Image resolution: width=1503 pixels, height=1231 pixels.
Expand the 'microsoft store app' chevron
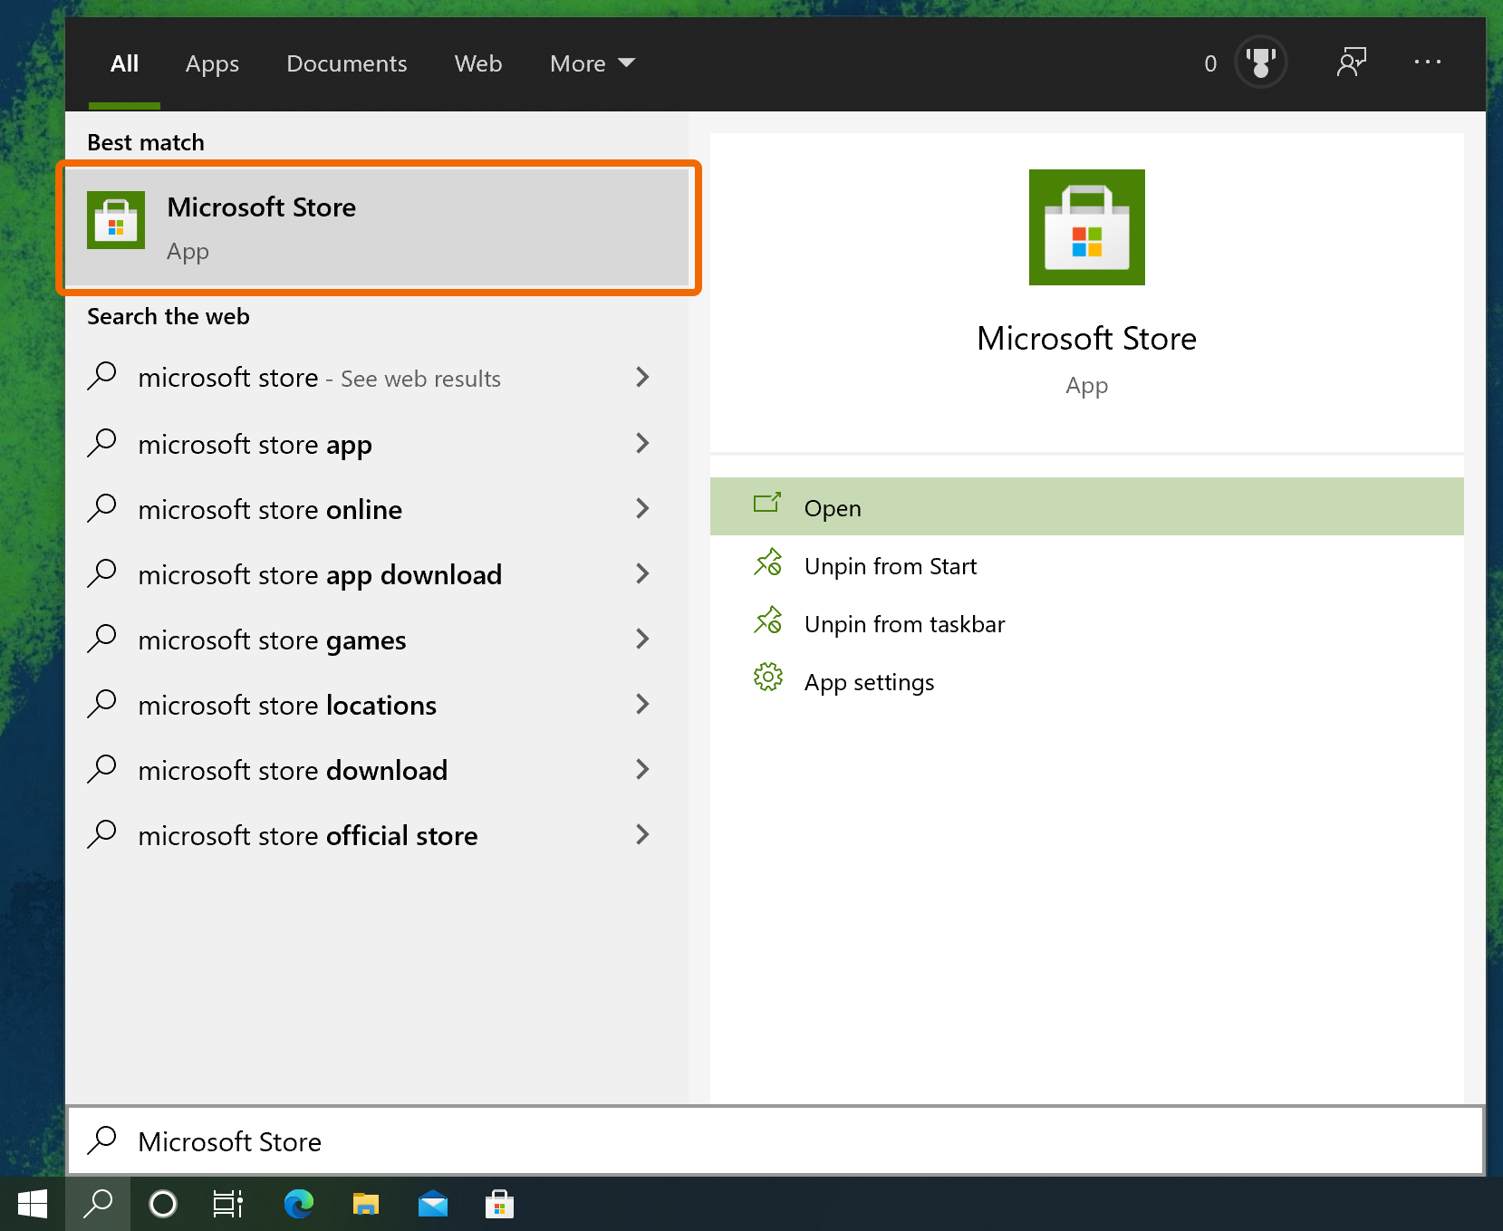[x=642, y=443]
